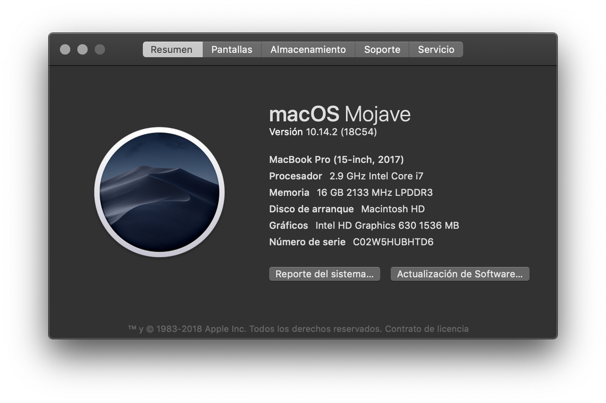The height and width of the screenshot is (403, 606).
Task: Click the MacBook Pro (15-inch, 2017) text
Action: click(336, 160)
